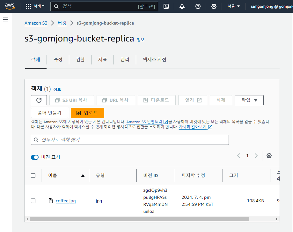Screen dimensions: 293x232
Task: Click external-link icon after Amazon S3 인벤토리
Action: (x=166, y=122)
